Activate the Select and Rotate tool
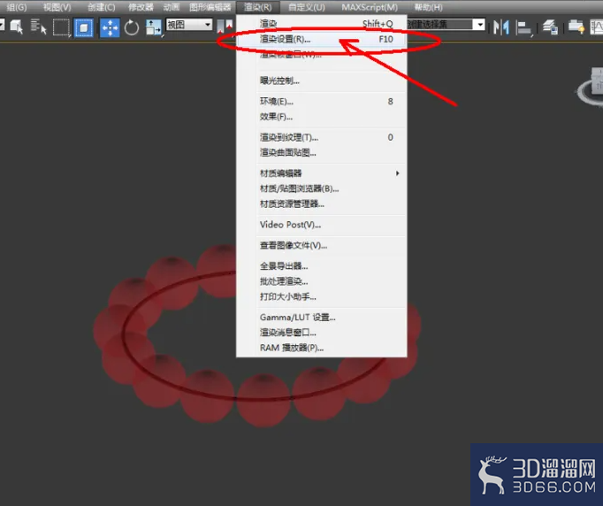 point(132,27)
